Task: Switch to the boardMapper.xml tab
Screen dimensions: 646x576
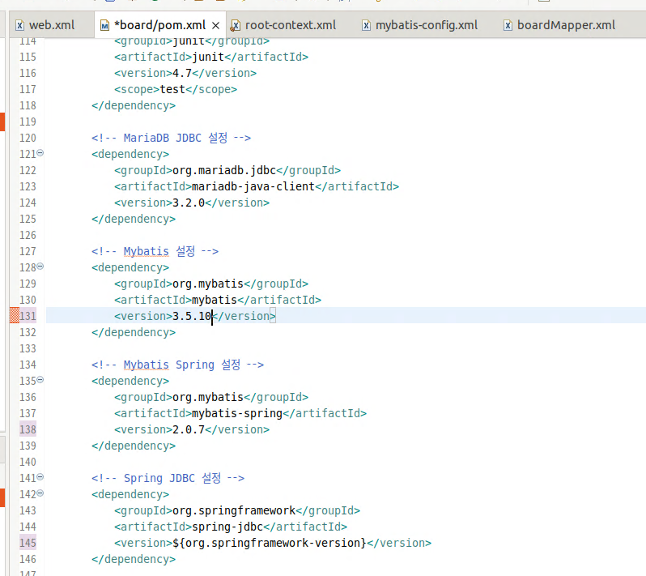Action: 566,25
